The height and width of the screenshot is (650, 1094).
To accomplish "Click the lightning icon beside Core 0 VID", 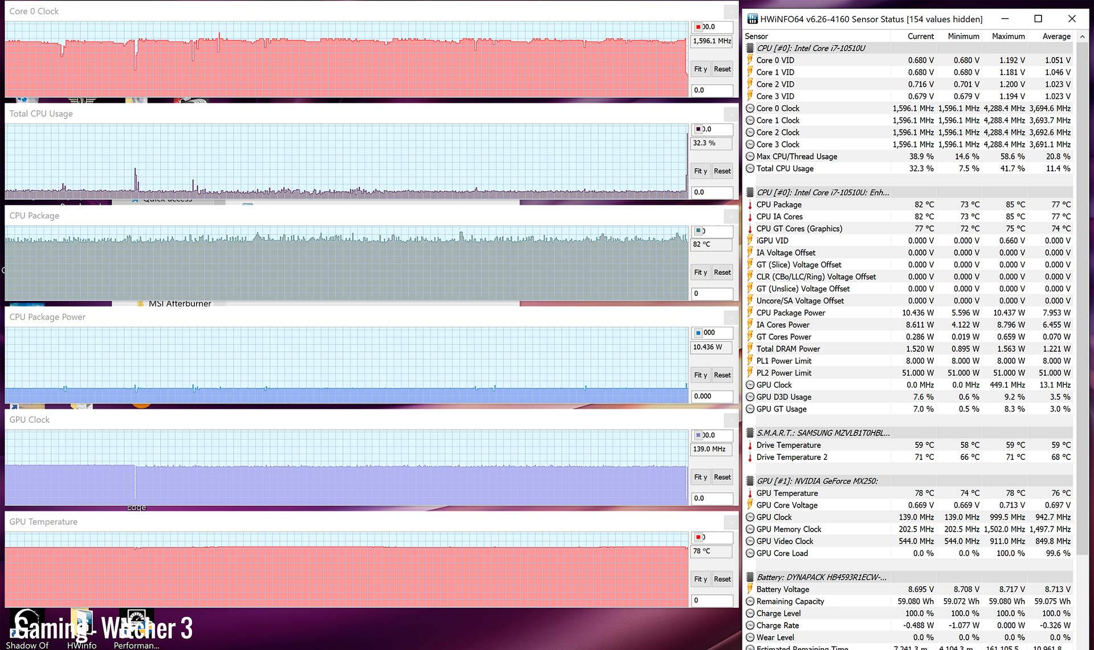I will point(750,60).
